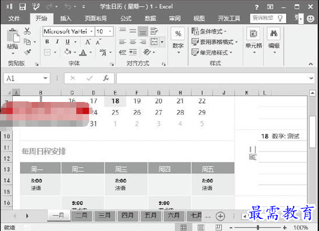The width and height of the screenshot is (319, 231).
Task: Toggle Italic formatting
Action: (57, 41)
